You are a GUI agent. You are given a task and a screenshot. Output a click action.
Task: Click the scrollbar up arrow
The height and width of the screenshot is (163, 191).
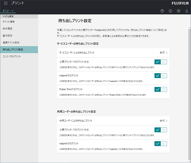point(189,27)
